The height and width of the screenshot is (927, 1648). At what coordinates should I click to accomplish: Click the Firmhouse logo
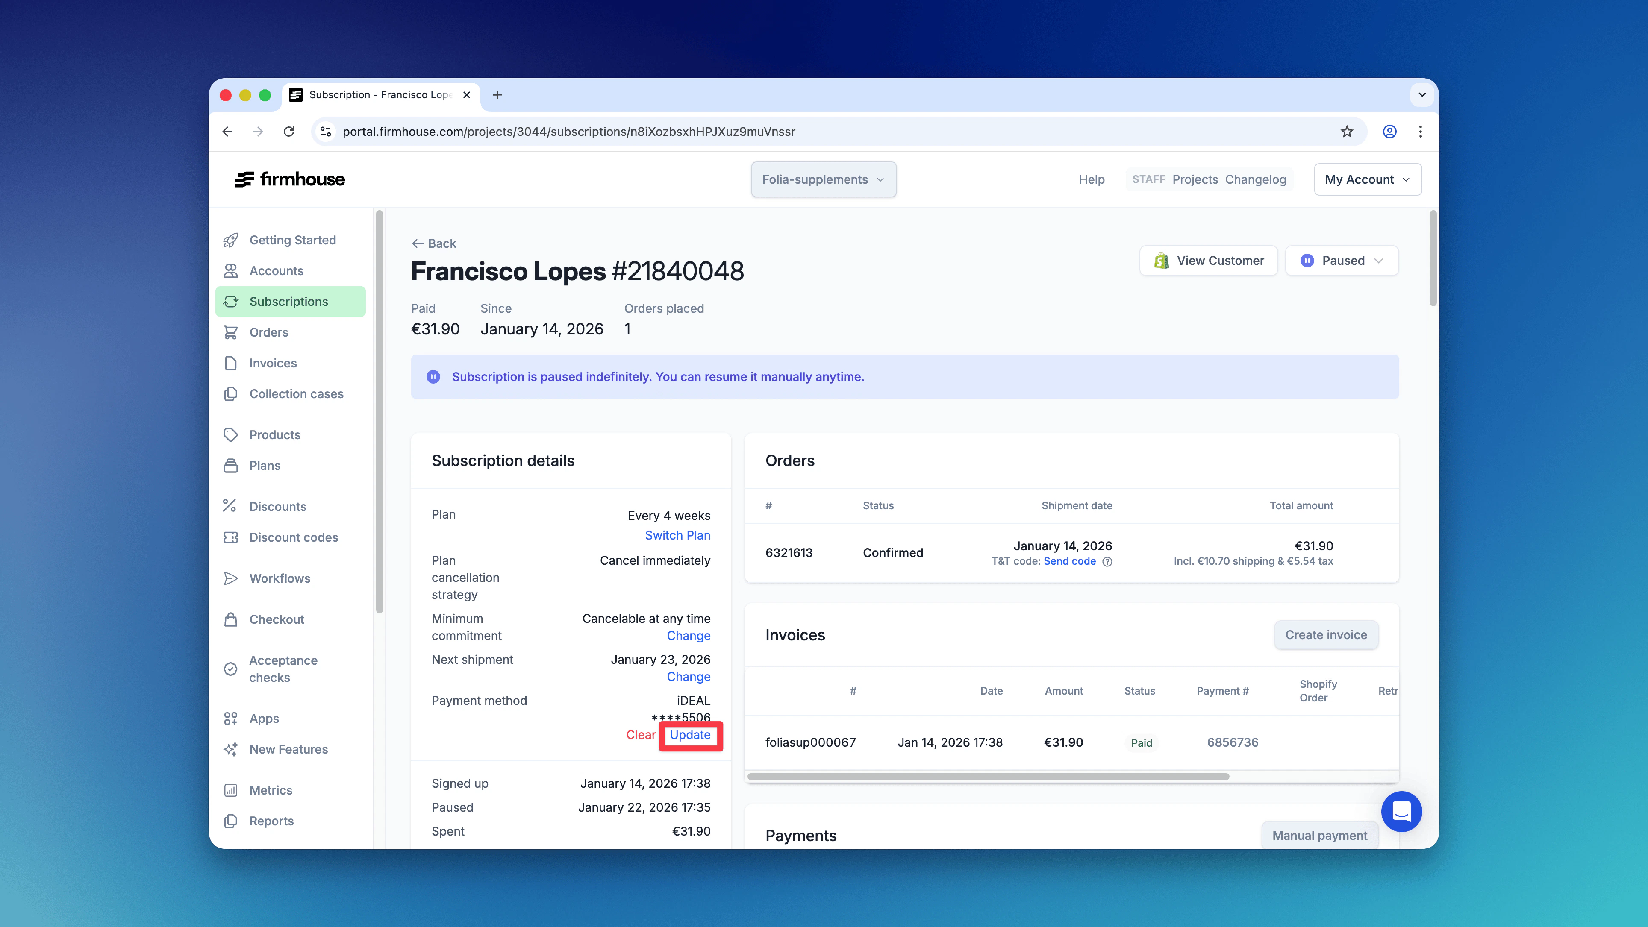289,179
